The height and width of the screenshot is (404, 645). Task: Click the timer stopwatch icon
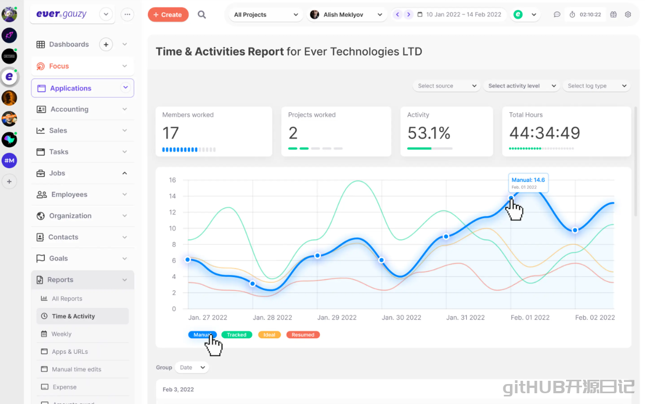(572, 15)
